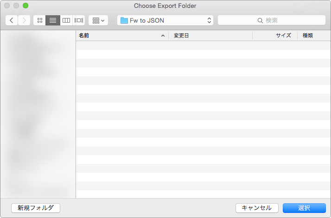Switch to list view

point(53,20)
